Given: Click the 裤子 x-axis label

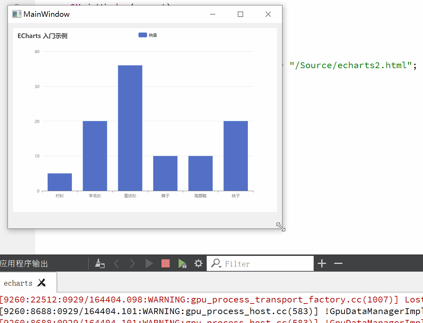Looking at the screenshot, I should 165,196.
